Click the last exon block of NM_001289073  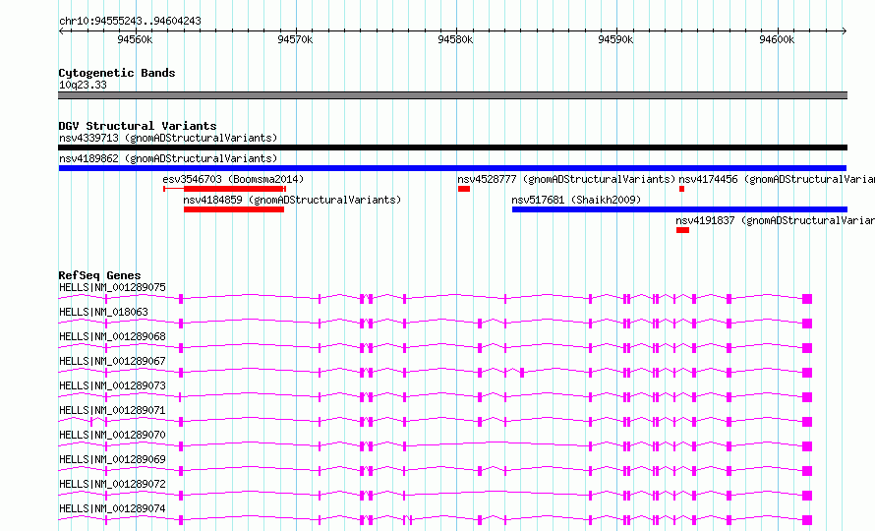pos(807,397)
